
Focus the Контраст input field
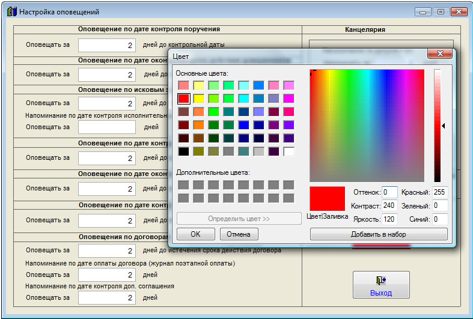pyautogui.click(x=389, y=205)
